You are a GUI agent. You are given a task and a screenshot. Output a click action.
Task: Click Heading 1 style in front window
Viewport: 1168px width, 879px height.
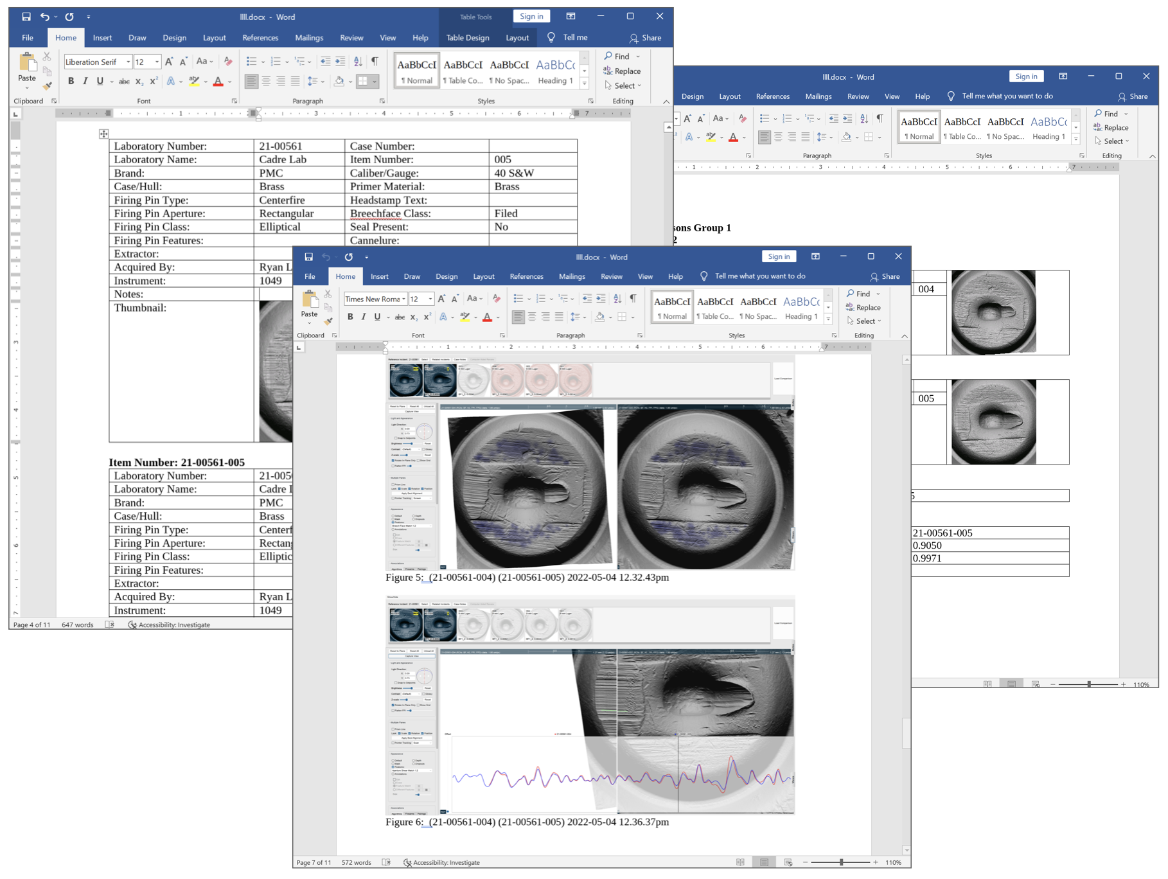pyautogui.click(x=801, y=307)
